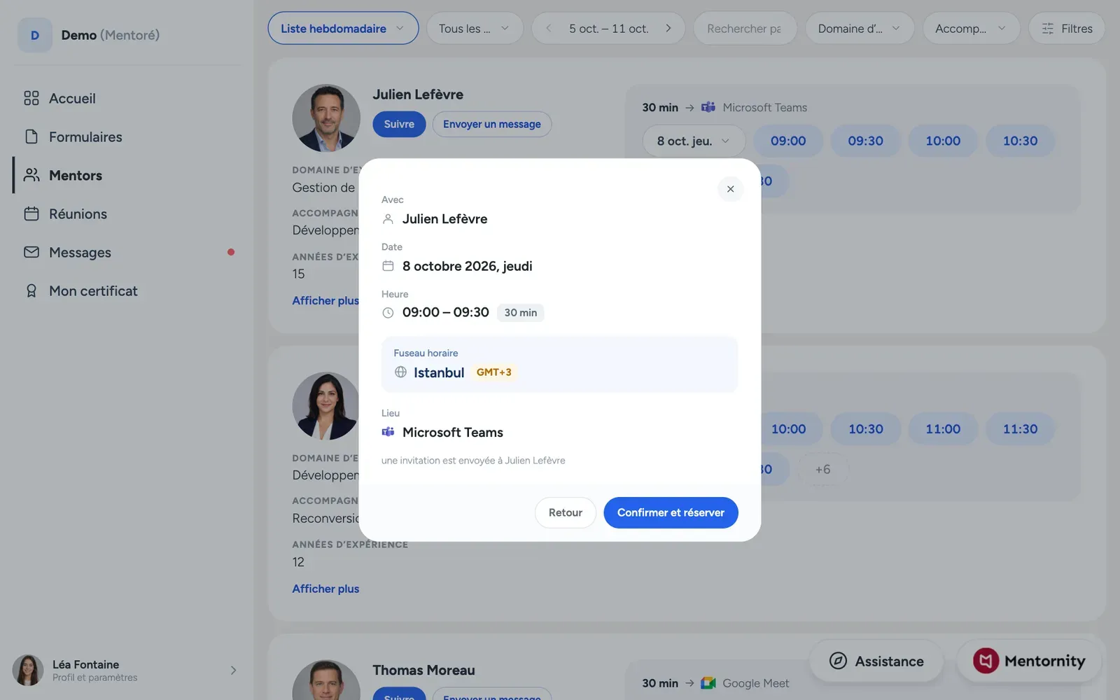Open the 8 oct. jeu. date dropdown

(694, 141)
